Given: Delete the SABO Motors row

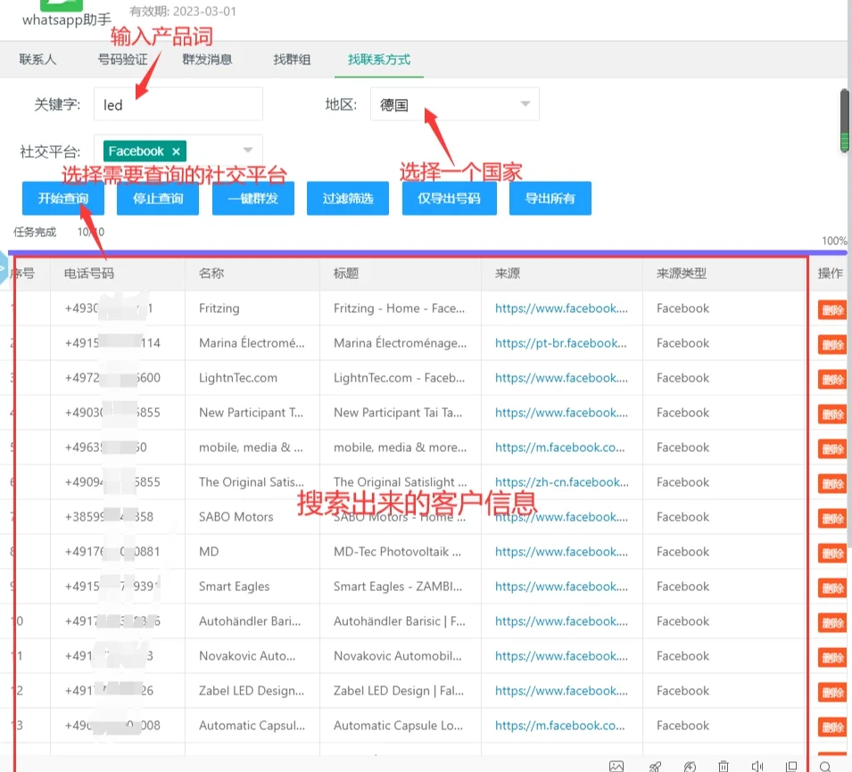Looking at the screenshot, I should coord(831,519).
